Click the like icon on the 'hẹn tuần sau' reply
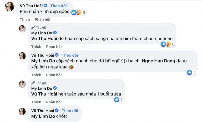The image size is (202, 122). click(x=117, y=99)
